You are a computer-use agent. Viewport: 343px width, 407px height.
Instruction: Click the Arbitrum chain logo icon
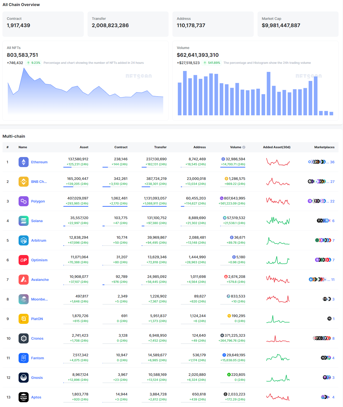click(24, 240)
